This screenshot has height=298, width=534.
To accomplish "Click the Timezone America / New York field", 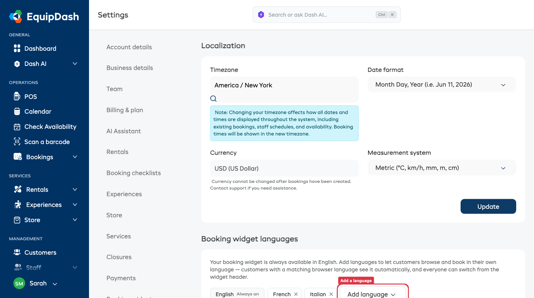I will click(284, 90).
